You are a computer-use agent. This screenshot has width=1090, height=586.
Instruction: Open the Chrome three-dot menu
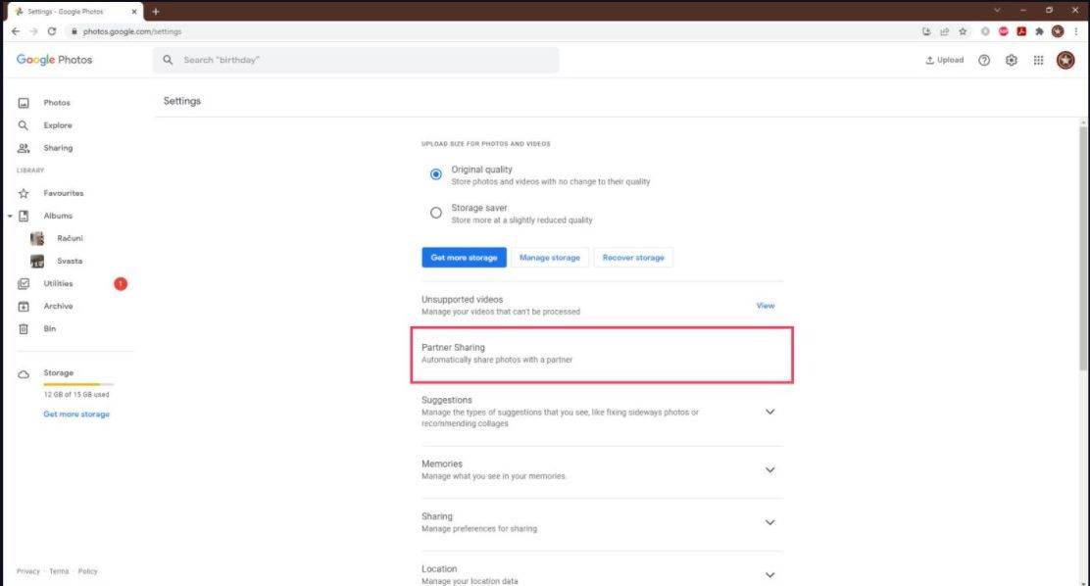(x=1078, y=31)
